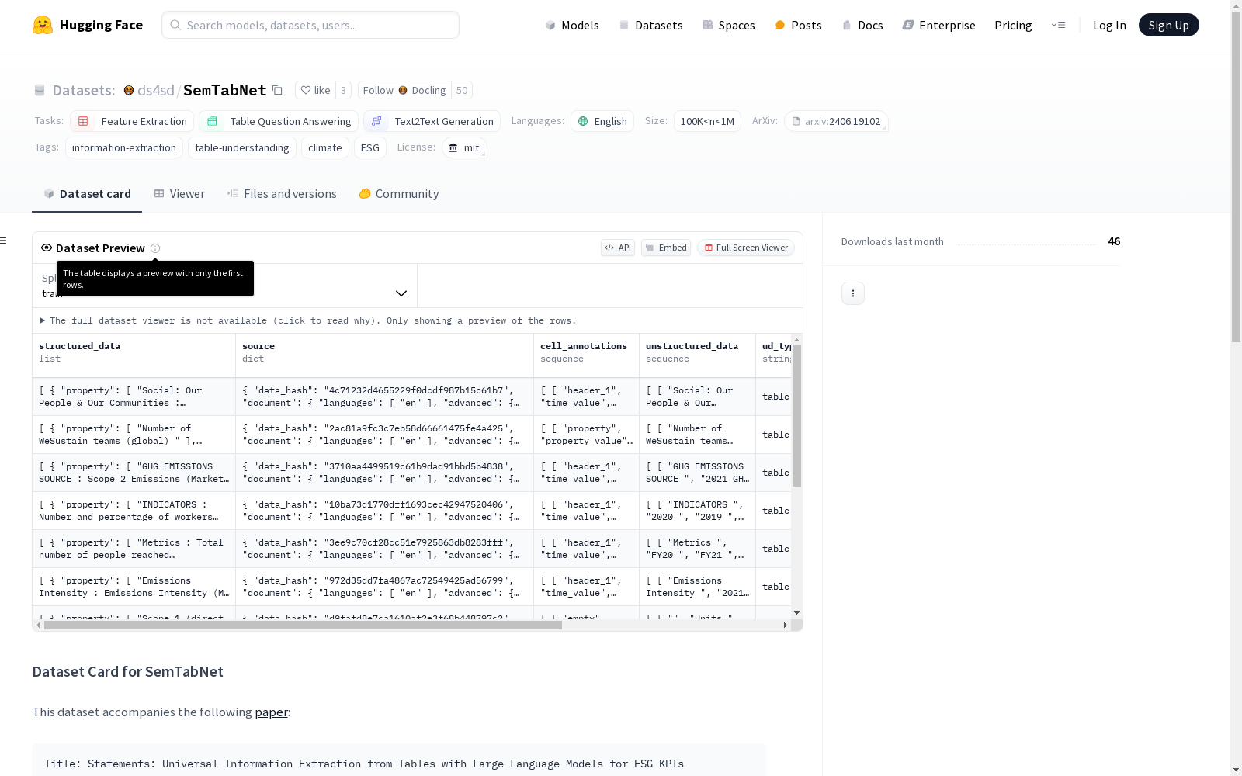The height and width of the screenshot is (776, 1242).
Task: Copy dataset name with the copy icon
Action: 277,90
